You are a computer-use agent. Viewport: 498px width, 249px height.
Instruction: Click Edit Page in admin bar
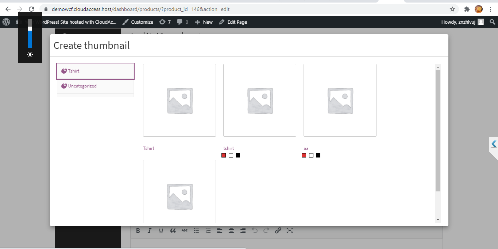click(233, 22)
